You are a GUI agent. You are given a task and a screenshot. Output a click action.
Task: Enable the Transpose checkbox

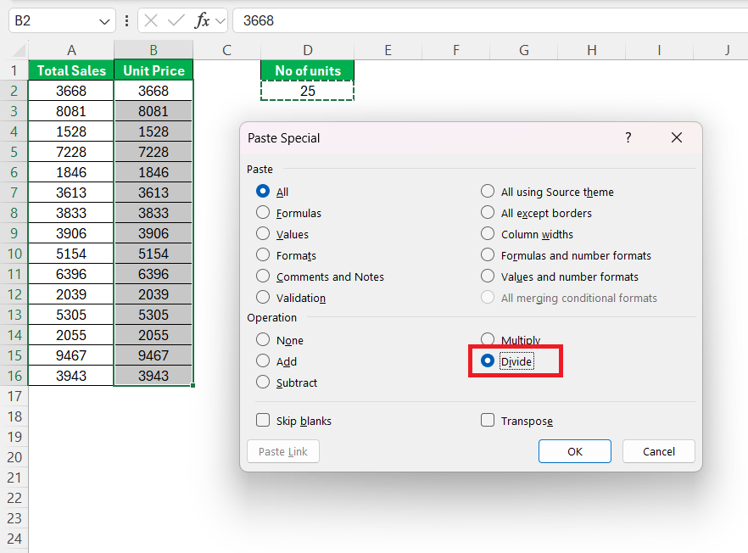point(488,421)
